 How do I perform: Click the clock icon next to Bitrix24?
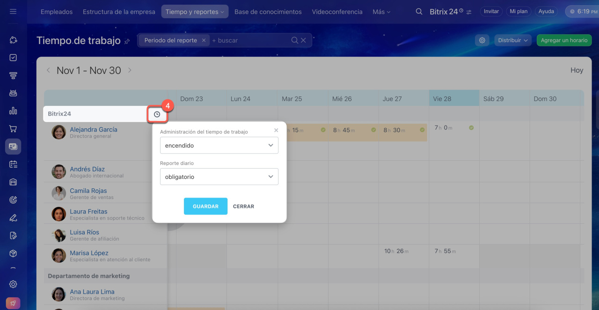[x=157, y=114]
